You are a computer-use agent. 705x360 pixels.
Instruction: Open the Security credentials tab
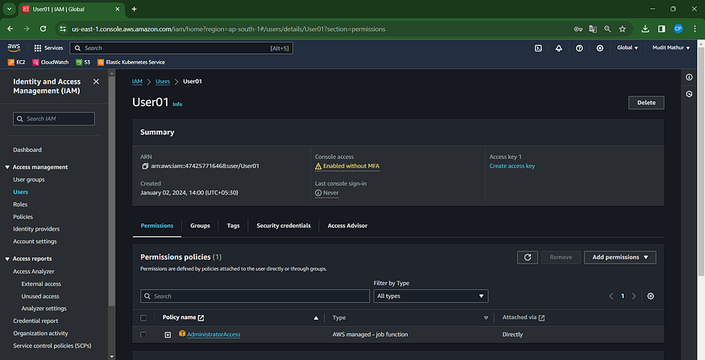[284, 226]
